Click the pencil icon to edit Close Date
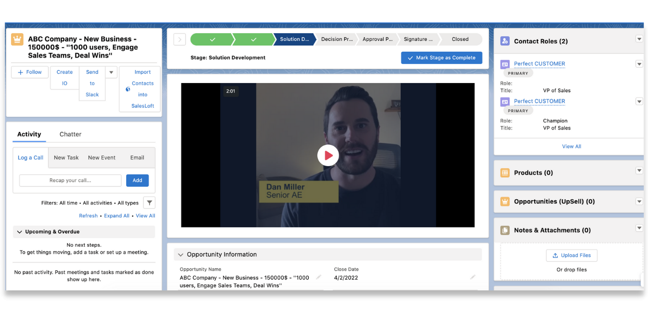Image resolution: width=648 pixels, height=312 pixels. [x=473, y=277]
